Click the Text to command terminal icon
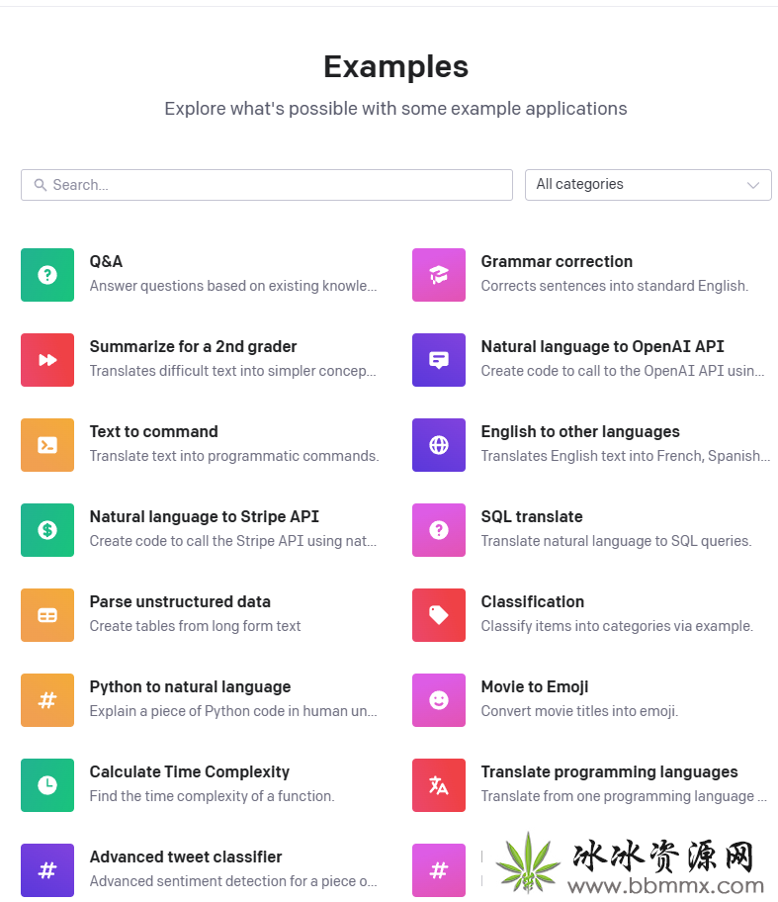Image resolution: width=778 pixels, height=902 pixels. click(47, 445)
